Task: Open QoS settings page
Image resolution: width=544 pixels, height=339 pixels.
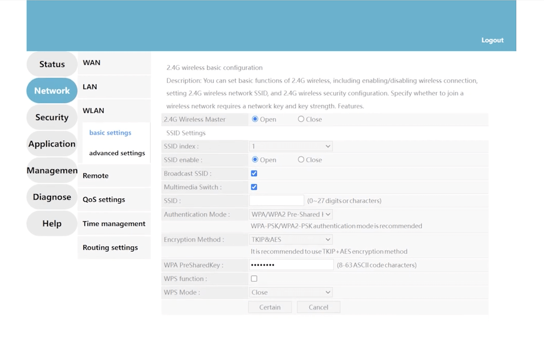Action: [x=104, y=200]
